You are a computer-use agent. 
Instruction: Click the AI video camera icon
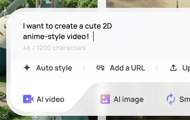(28, 99)
